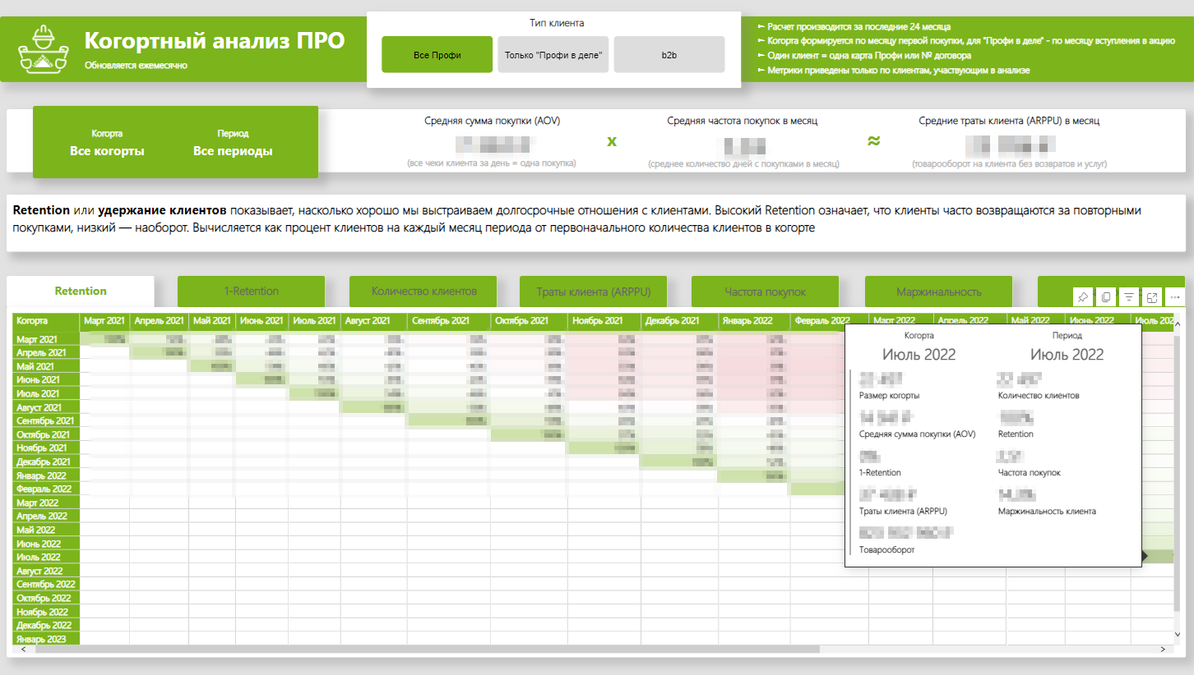The image size is (1194, 675).
Task: Switch to the '1-Retention' tab
Action: click(x=251, y=292)
